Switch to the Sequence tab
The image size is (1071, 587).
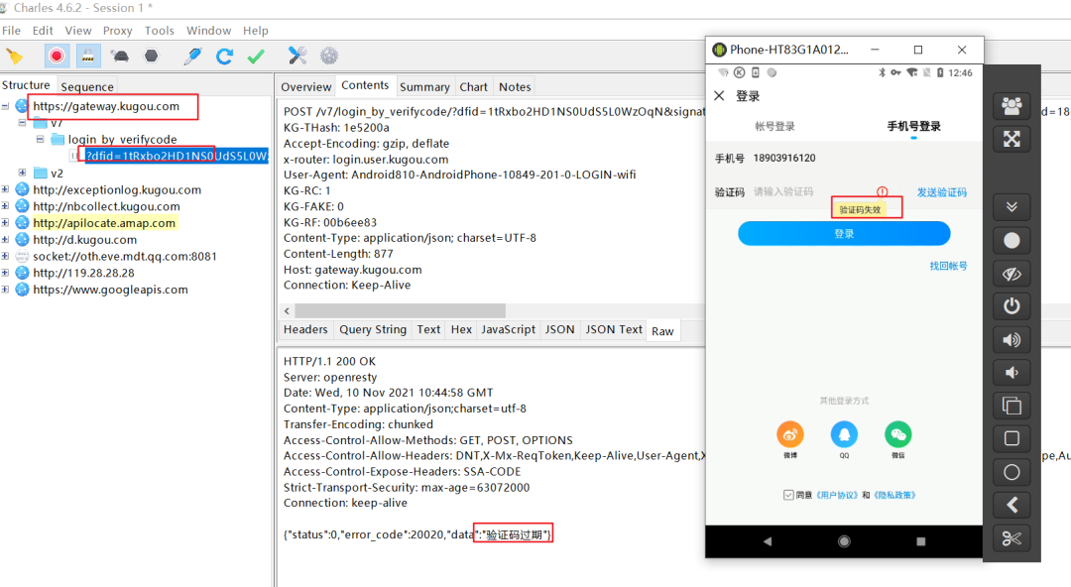coord(86,87)
